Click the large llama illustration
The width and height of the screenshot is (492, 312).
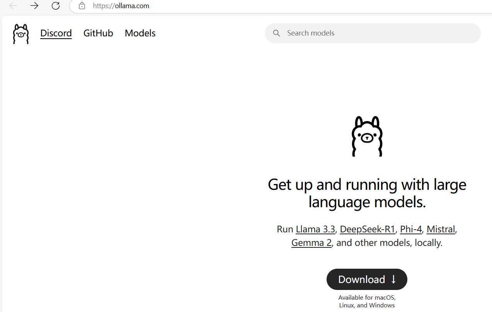(367, 136)
